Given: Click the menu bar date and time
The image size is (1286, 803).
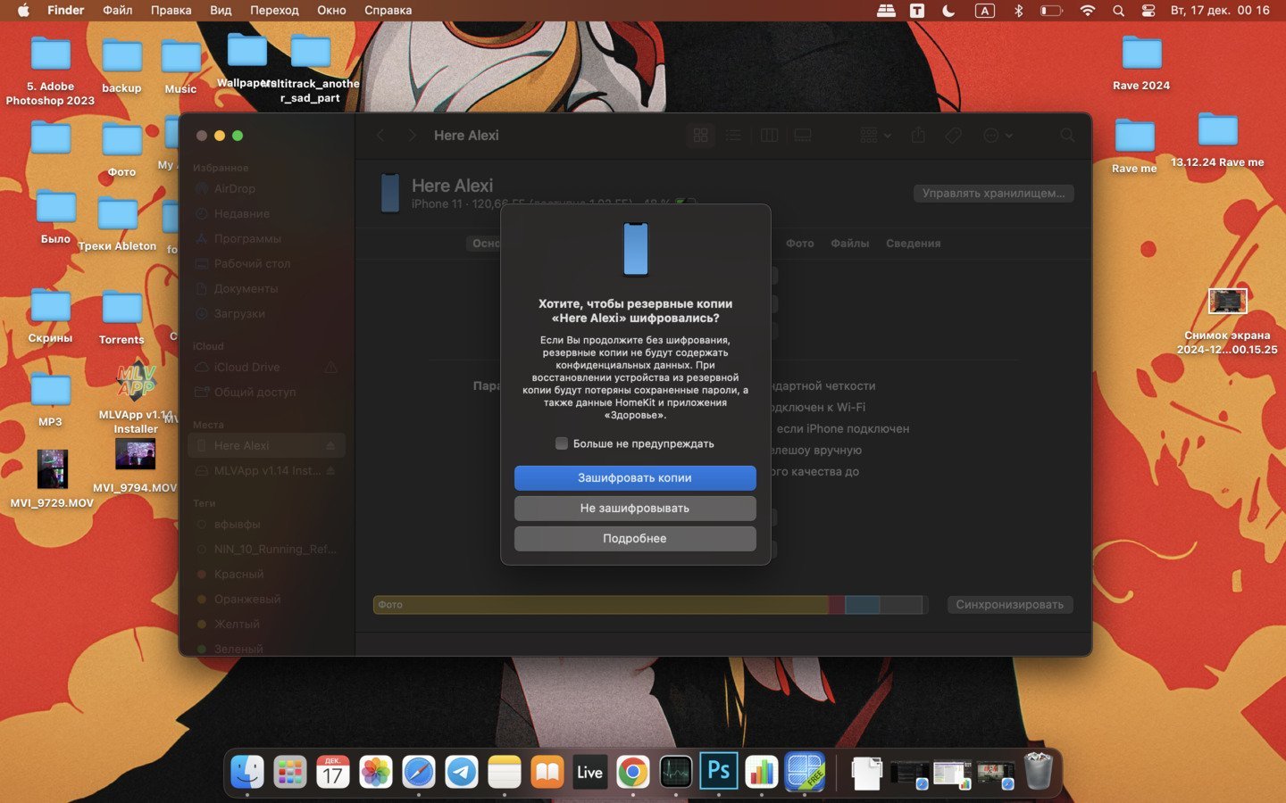Looking at the screenshot, I should click(1220, 11).
